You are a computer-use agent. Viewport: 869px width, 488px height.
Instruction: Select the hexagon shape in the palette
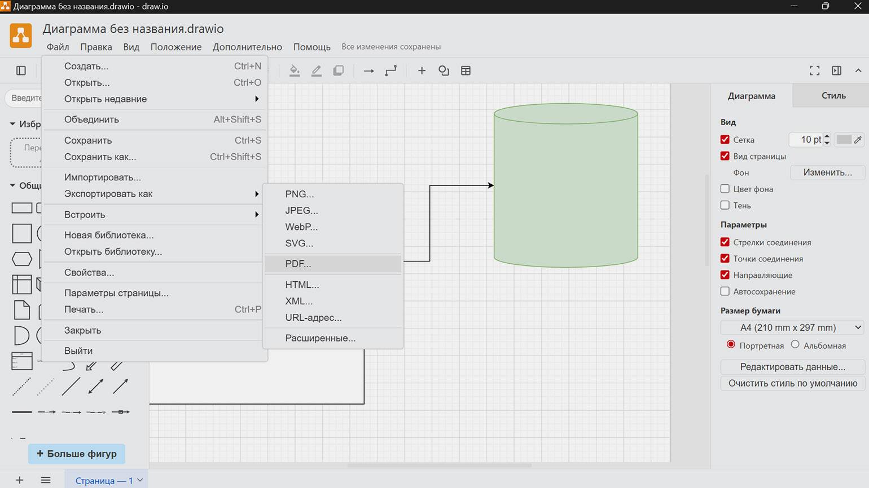[x=22, y=259]
